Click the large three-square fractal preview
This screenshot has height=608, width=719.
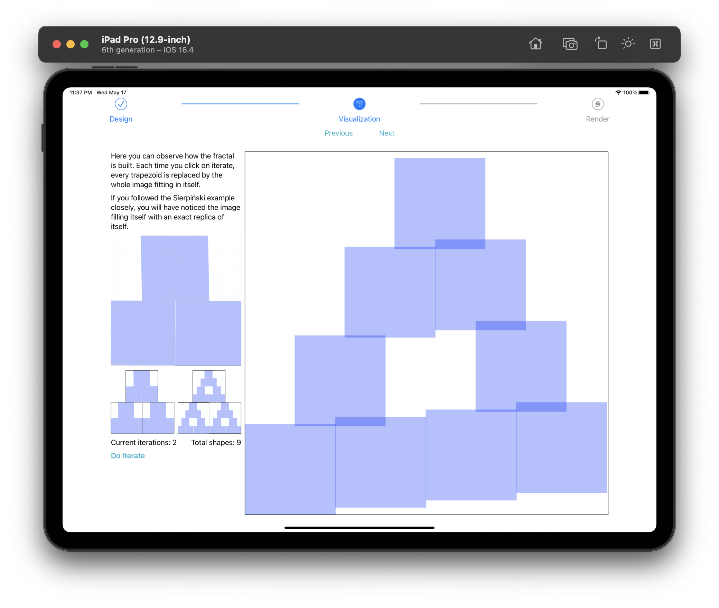click(176, 301)
